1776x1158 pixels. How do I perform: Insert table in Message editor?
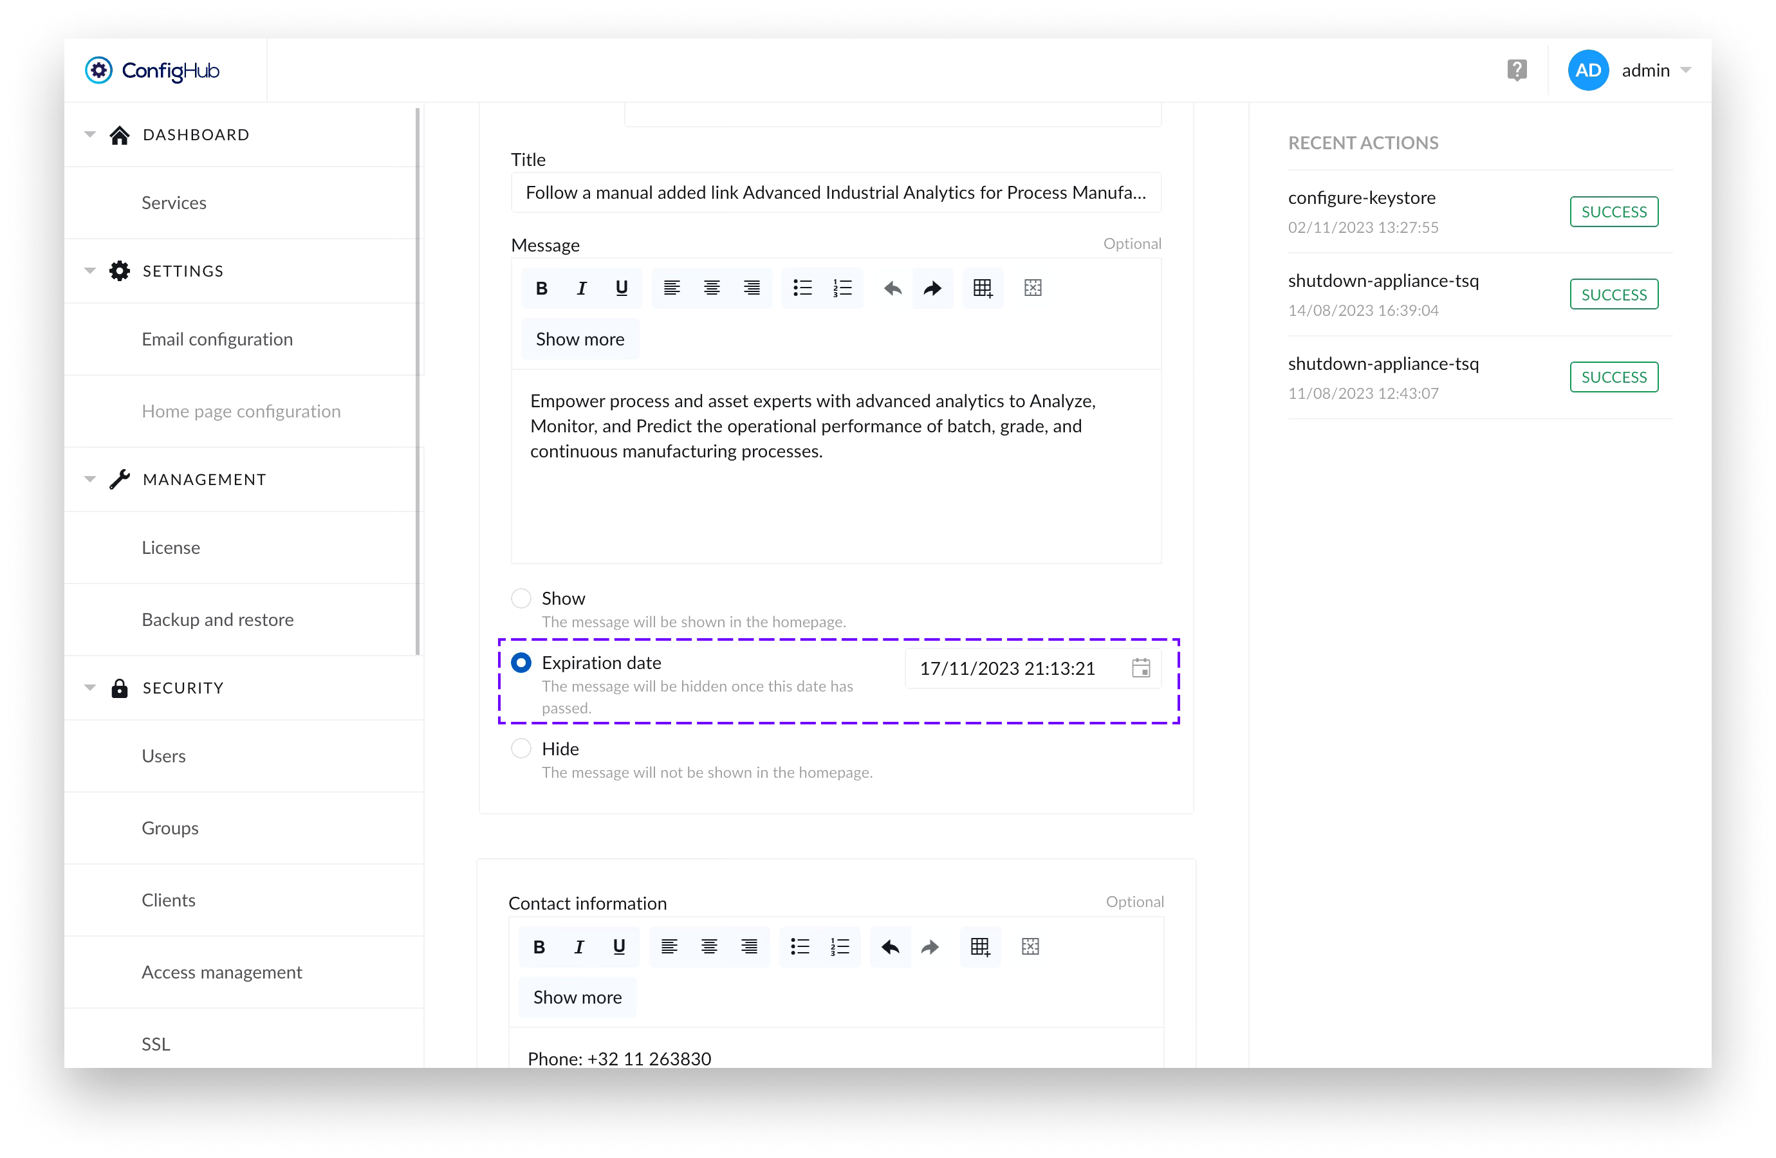982,288
